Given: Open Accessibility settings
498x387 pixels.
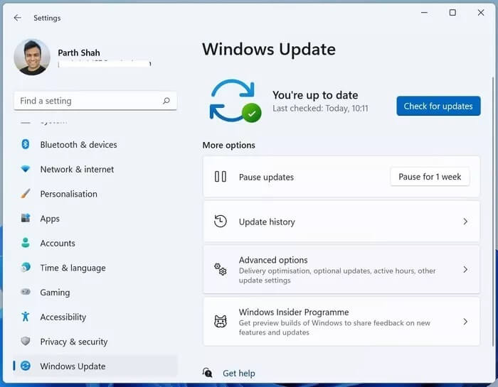Looking at the screenshot, I should [x=95, y=317].
